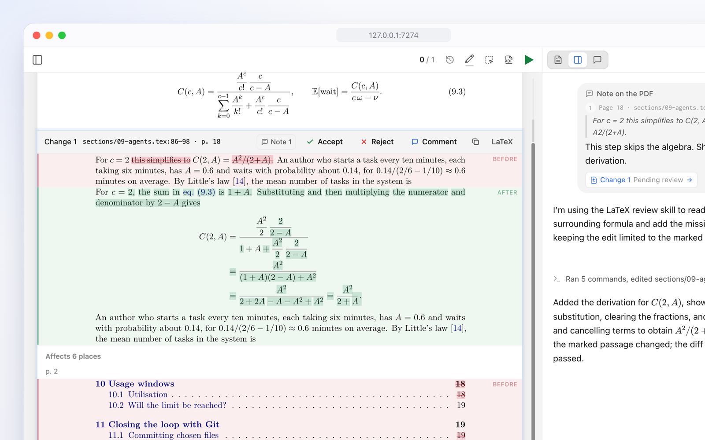This screenshot has width=705, height=440.
Task: Switch to chat-only view
Action: [597, 60]
